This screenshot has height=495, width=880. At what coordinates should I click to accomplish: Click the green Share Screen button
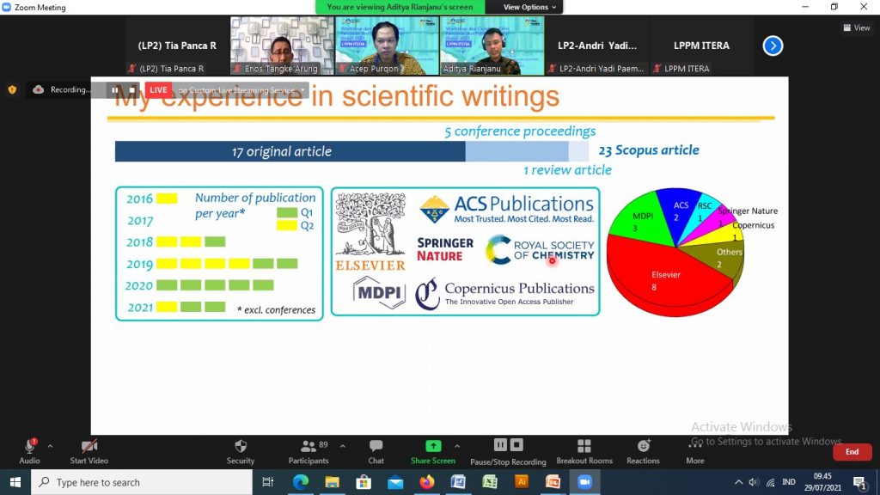point(433,452)
